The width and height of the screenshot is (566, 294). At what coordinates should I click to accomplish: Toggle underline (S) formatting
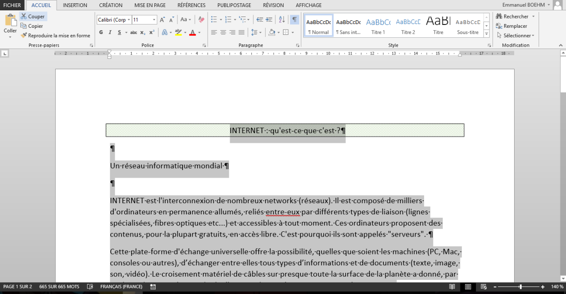coord(119,32)
